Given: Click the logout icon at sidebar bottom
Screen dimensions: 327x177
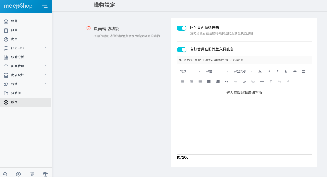Looking at the screenshot, I should point(5,174).
